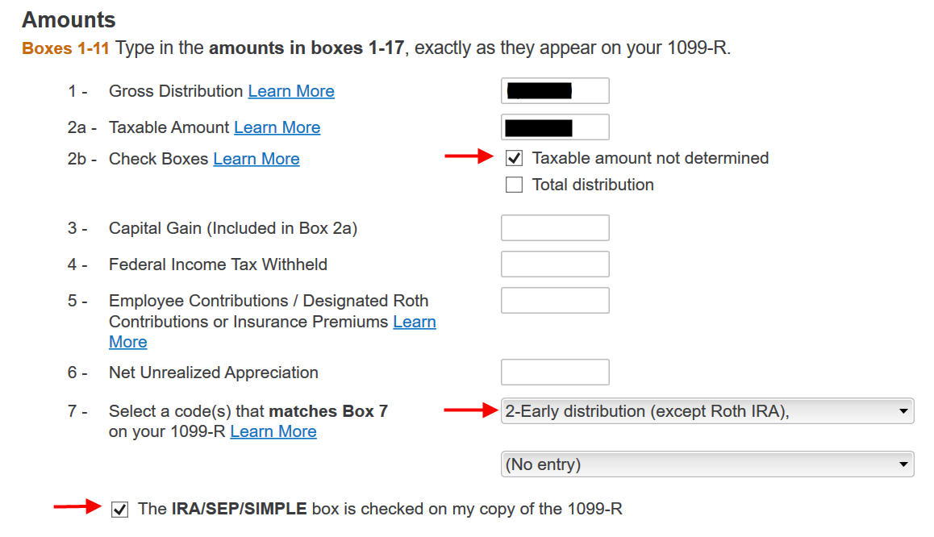Viewport: 934px width, 537px height.
Task: Click the Gross Distribution amount field
Action: [555, 90]
